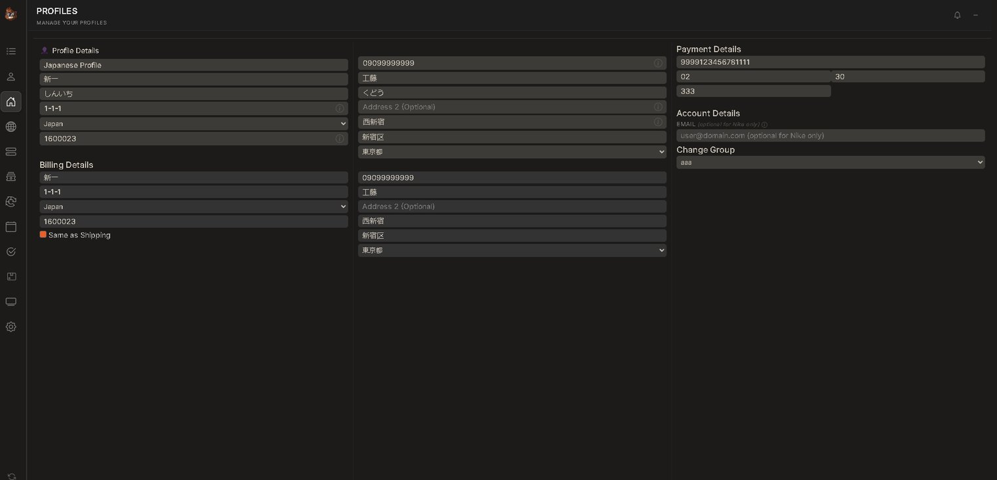Click the notification bell icon
Image resolution: width=997 pixels, height=480 pixels.
pos(957,15)
